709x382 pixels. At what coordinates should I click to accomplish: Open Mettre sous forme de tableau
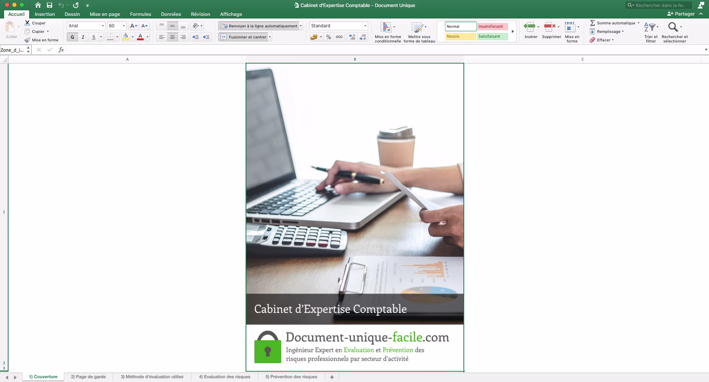coord(419,32)
